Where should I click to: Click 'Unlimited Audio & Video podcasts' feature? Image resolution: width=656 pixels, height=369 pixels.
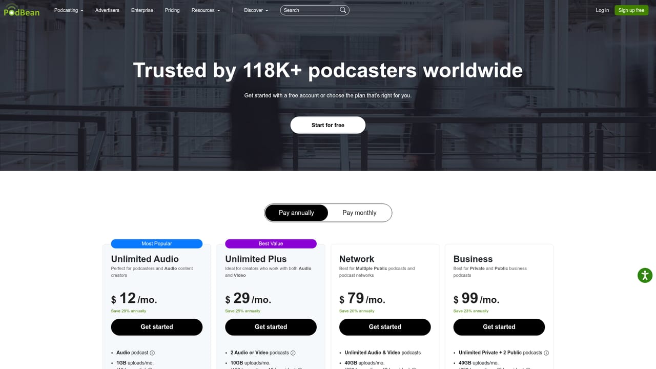[x=383, y=353]
